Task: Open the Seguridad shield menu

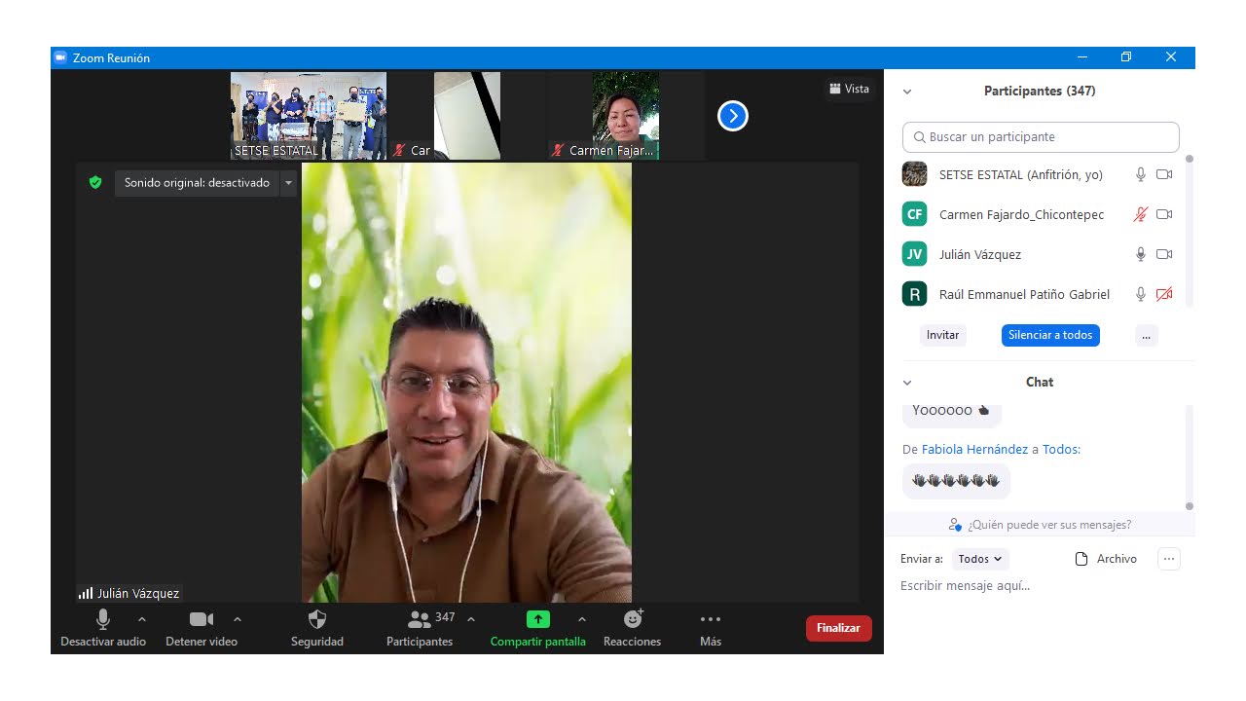Action: [x=317, y=627]
